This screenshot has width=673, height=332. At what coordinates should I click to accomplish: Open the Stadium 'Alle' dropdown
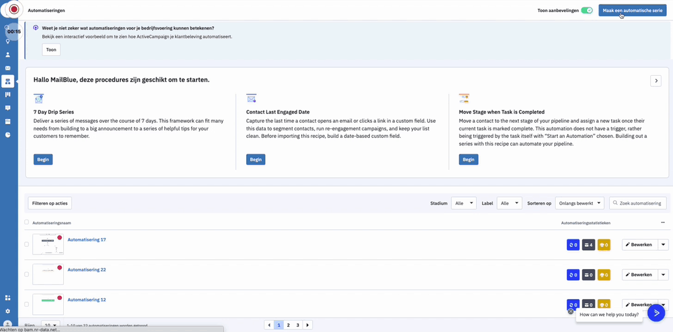(x=463, y=203)
